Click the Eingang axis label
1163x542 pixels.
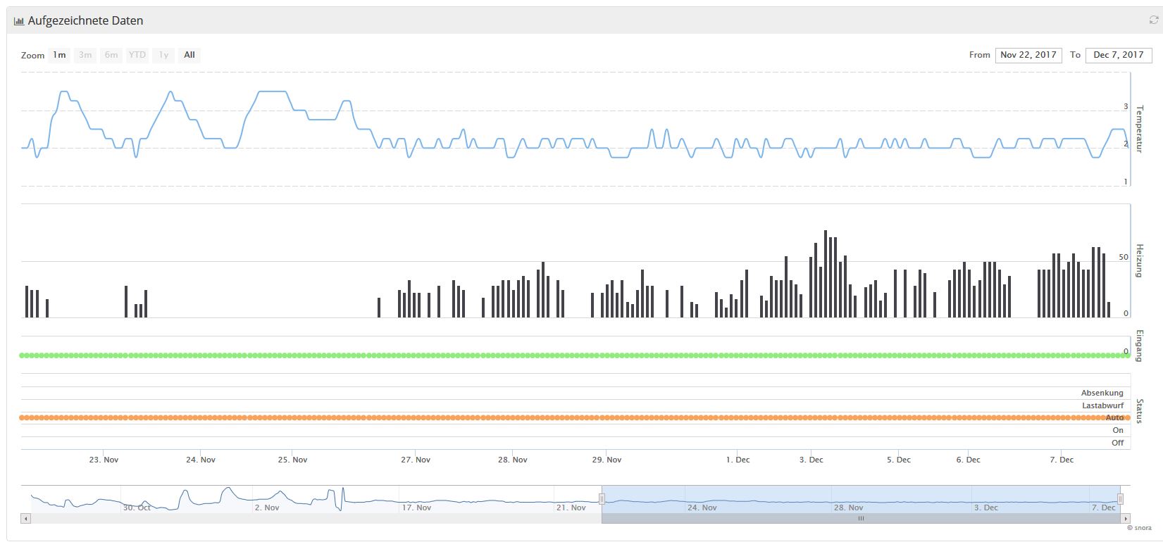pyautogui.click(x=1140, y=346)
